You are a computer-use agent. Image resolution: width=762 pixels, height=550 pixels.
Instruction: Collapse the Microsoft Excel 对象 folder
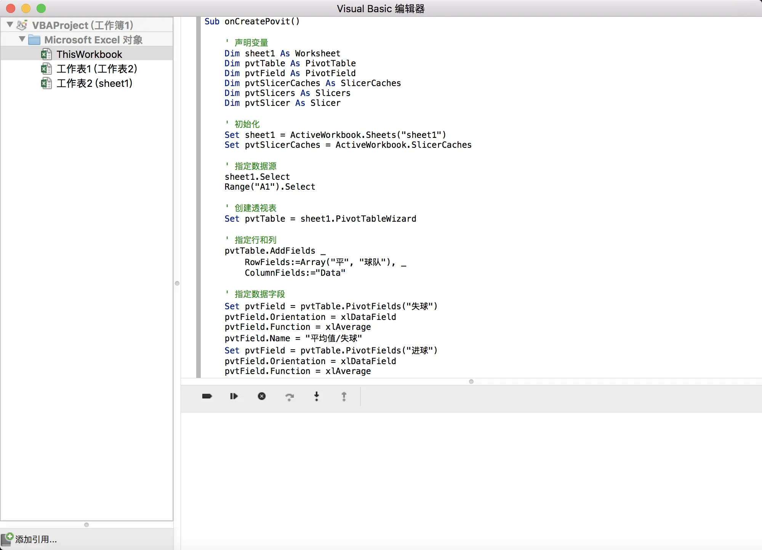(x=22, y=39)
